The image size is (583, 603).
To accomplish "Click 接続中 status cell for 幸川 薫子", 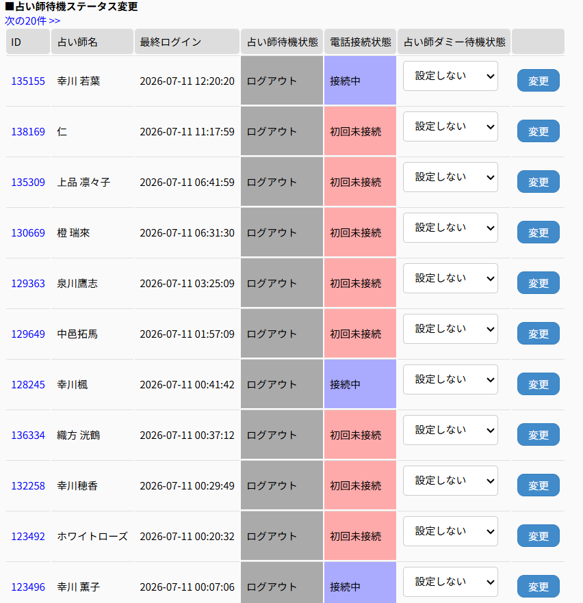I will click(x=360, y=582).
